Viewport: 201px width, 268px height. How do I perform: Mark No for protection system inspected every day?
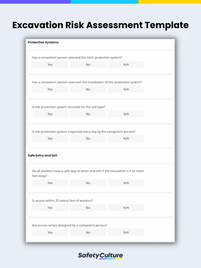click(x=88, y=139)
